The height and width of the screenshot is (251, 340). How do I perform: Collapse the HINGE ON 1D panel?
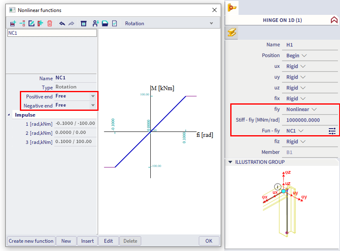point(334,20)
